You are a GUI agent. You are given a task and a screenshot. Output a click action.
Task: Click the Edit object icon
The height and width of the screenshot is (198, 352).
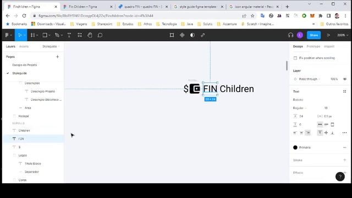(172, 35)
